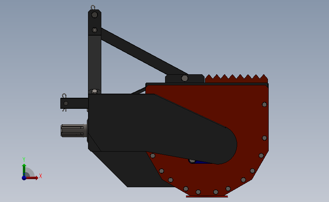This screenshot has width=329, height=202.
Task: Select the red base plate at bottom
Action: coord(207,196)
